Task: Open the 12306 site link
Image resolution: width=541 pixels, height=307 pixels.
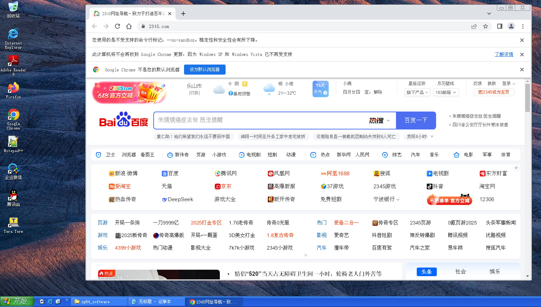Action: click(x=487, y=199)
